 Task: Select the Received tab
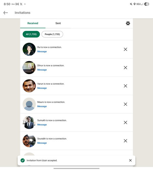pos(33,23)
